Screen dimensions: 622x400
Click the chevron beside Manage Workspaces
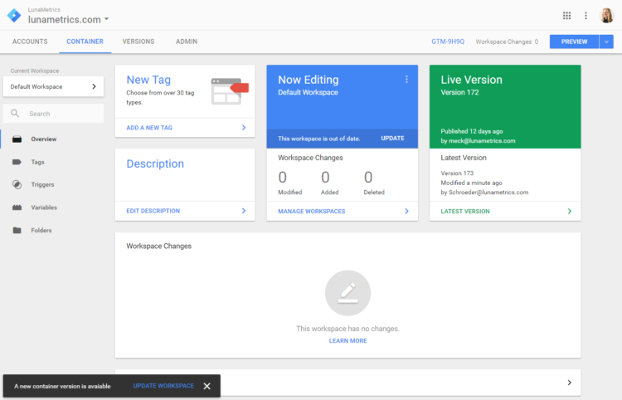tap(406, 211)
